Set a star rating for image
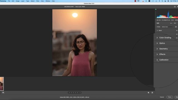Image resolution: width=178 pixels, height=100 pixels. coord(73,92)
